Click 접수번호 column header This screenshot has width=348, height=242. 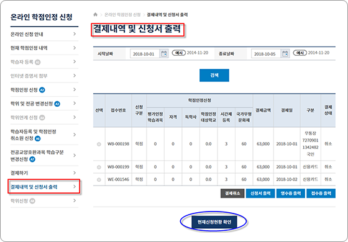[x=118, y=110]
